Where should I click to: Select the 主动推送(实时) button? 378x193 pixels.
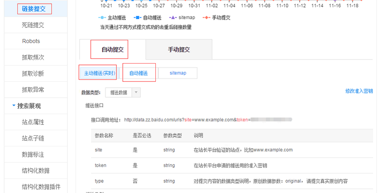pyautogui.click(x=99, y=73)
